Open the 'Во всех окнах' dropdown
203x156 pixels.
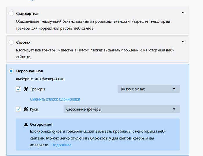coord(148,89)
